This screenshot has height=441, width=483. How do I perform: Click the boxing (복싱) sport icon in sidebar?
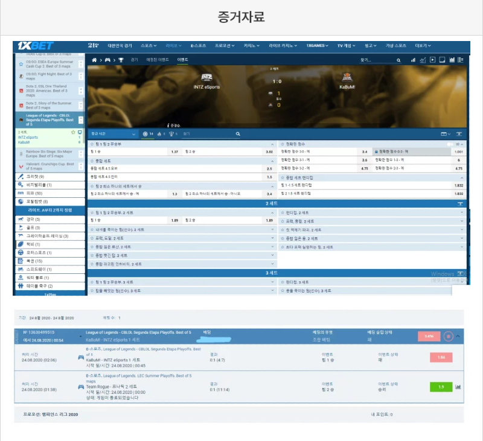click(21, 261)
